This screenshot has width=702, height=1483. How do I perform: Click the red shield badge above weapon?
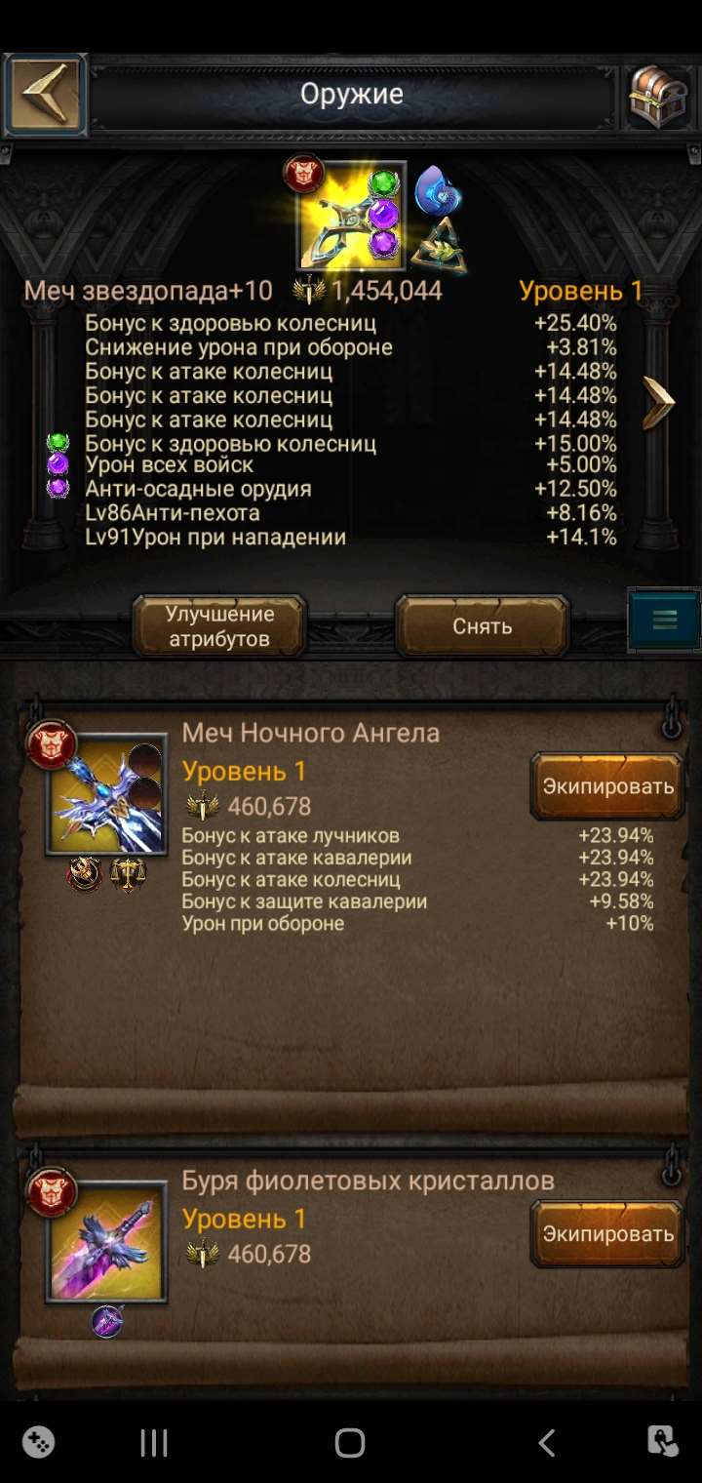click(x=303, y=174)
